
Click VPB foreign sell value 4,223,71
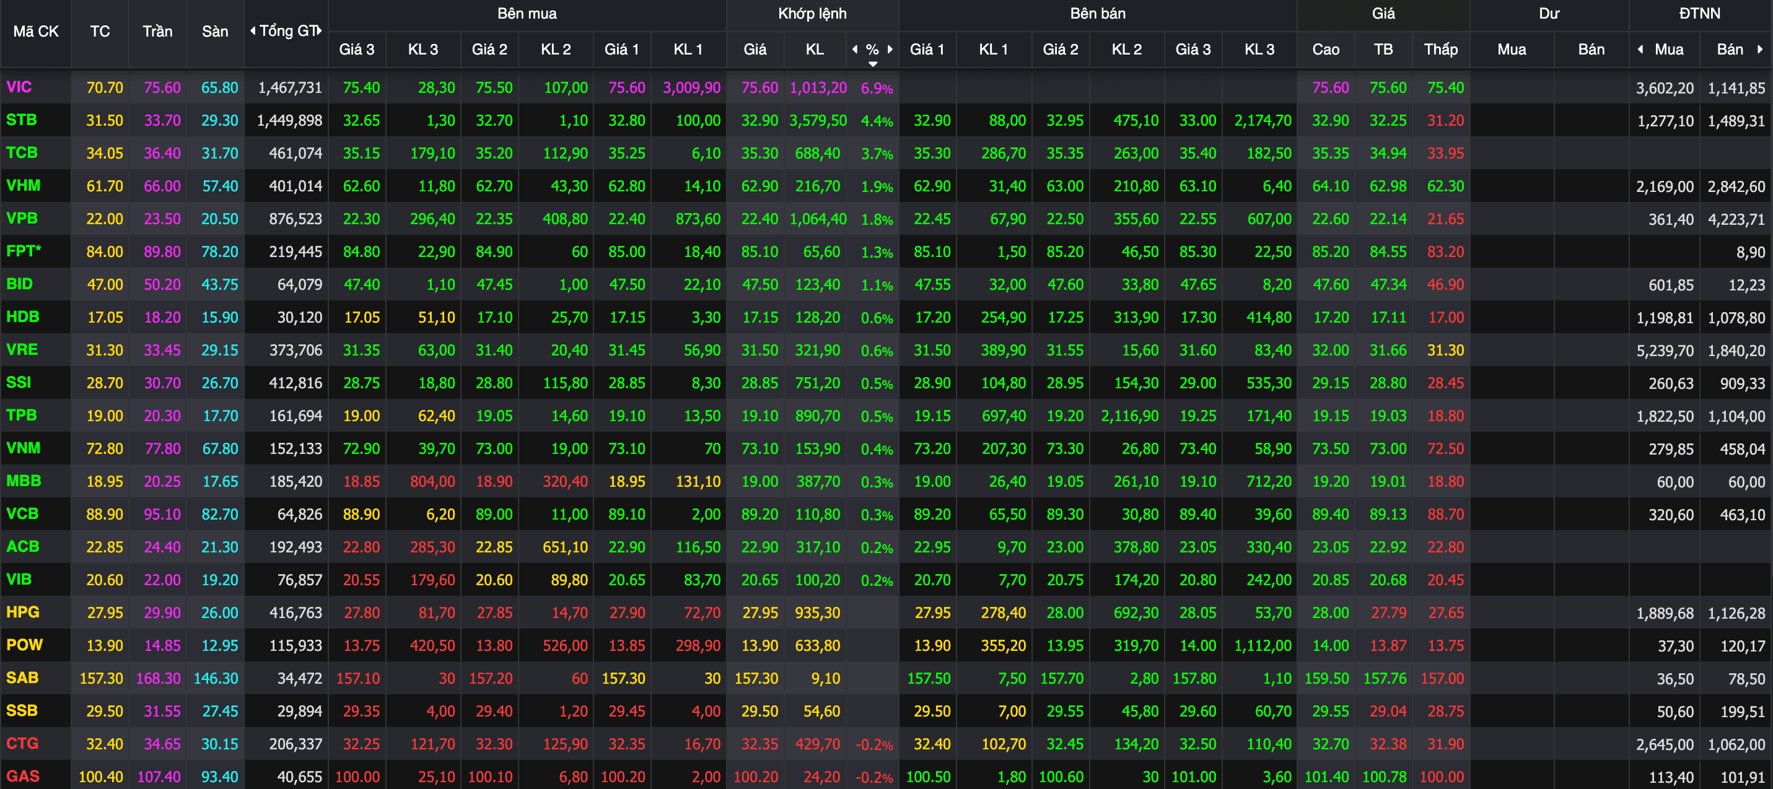tap(1736, 219)
